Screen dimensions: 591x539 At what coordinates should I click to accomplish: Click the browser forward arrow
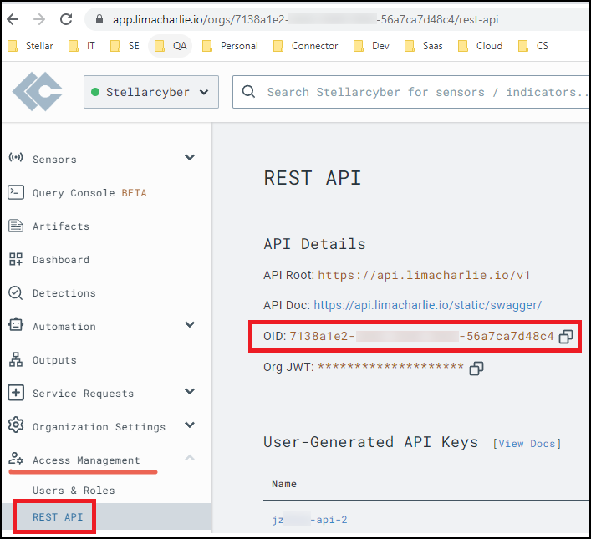tap(39, 19)
